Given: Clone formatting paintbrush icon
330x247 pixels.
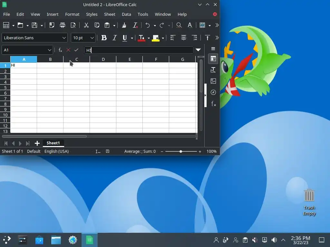Looking at the screenshot, I should coord(124,25).
